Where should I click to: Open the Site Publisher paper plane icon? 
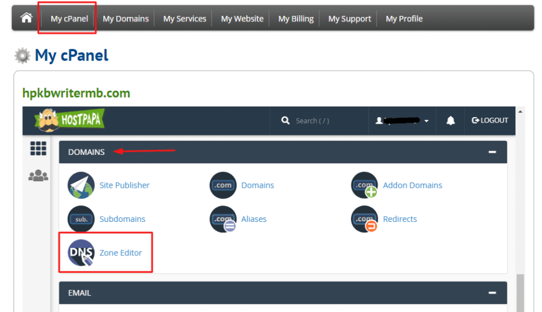pyautogui.click(x=81, y=185)
